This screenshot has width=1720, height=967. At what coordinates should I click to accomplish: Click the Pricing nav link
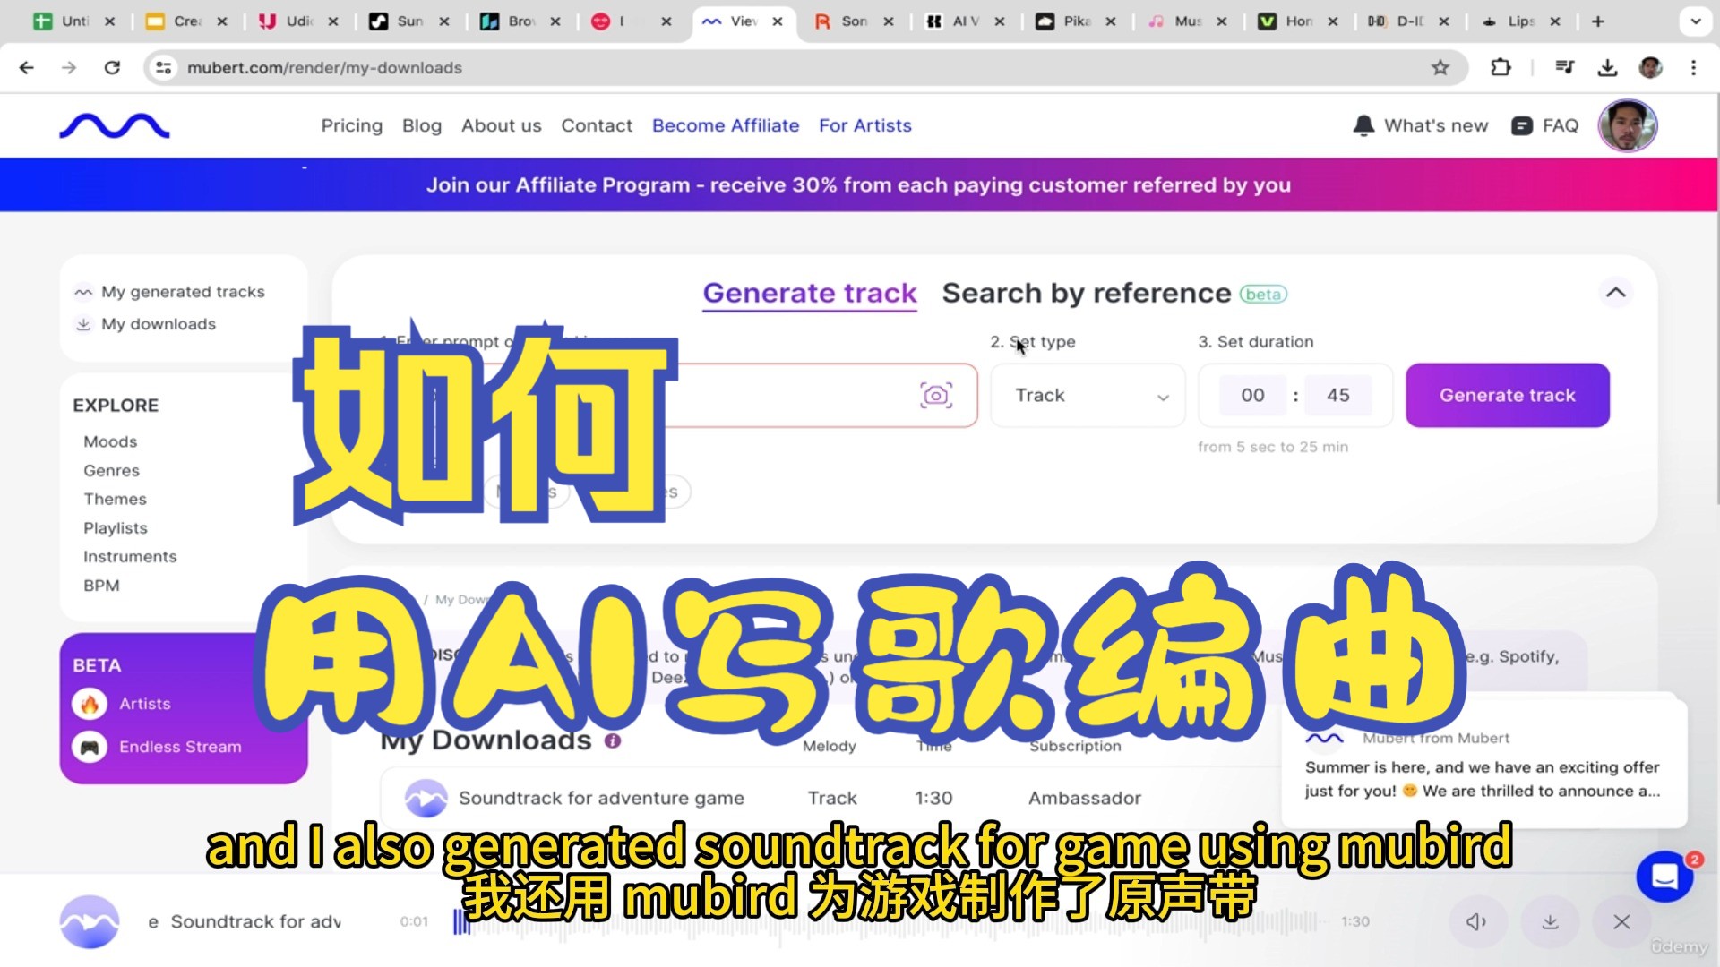(x=351, y=126)
